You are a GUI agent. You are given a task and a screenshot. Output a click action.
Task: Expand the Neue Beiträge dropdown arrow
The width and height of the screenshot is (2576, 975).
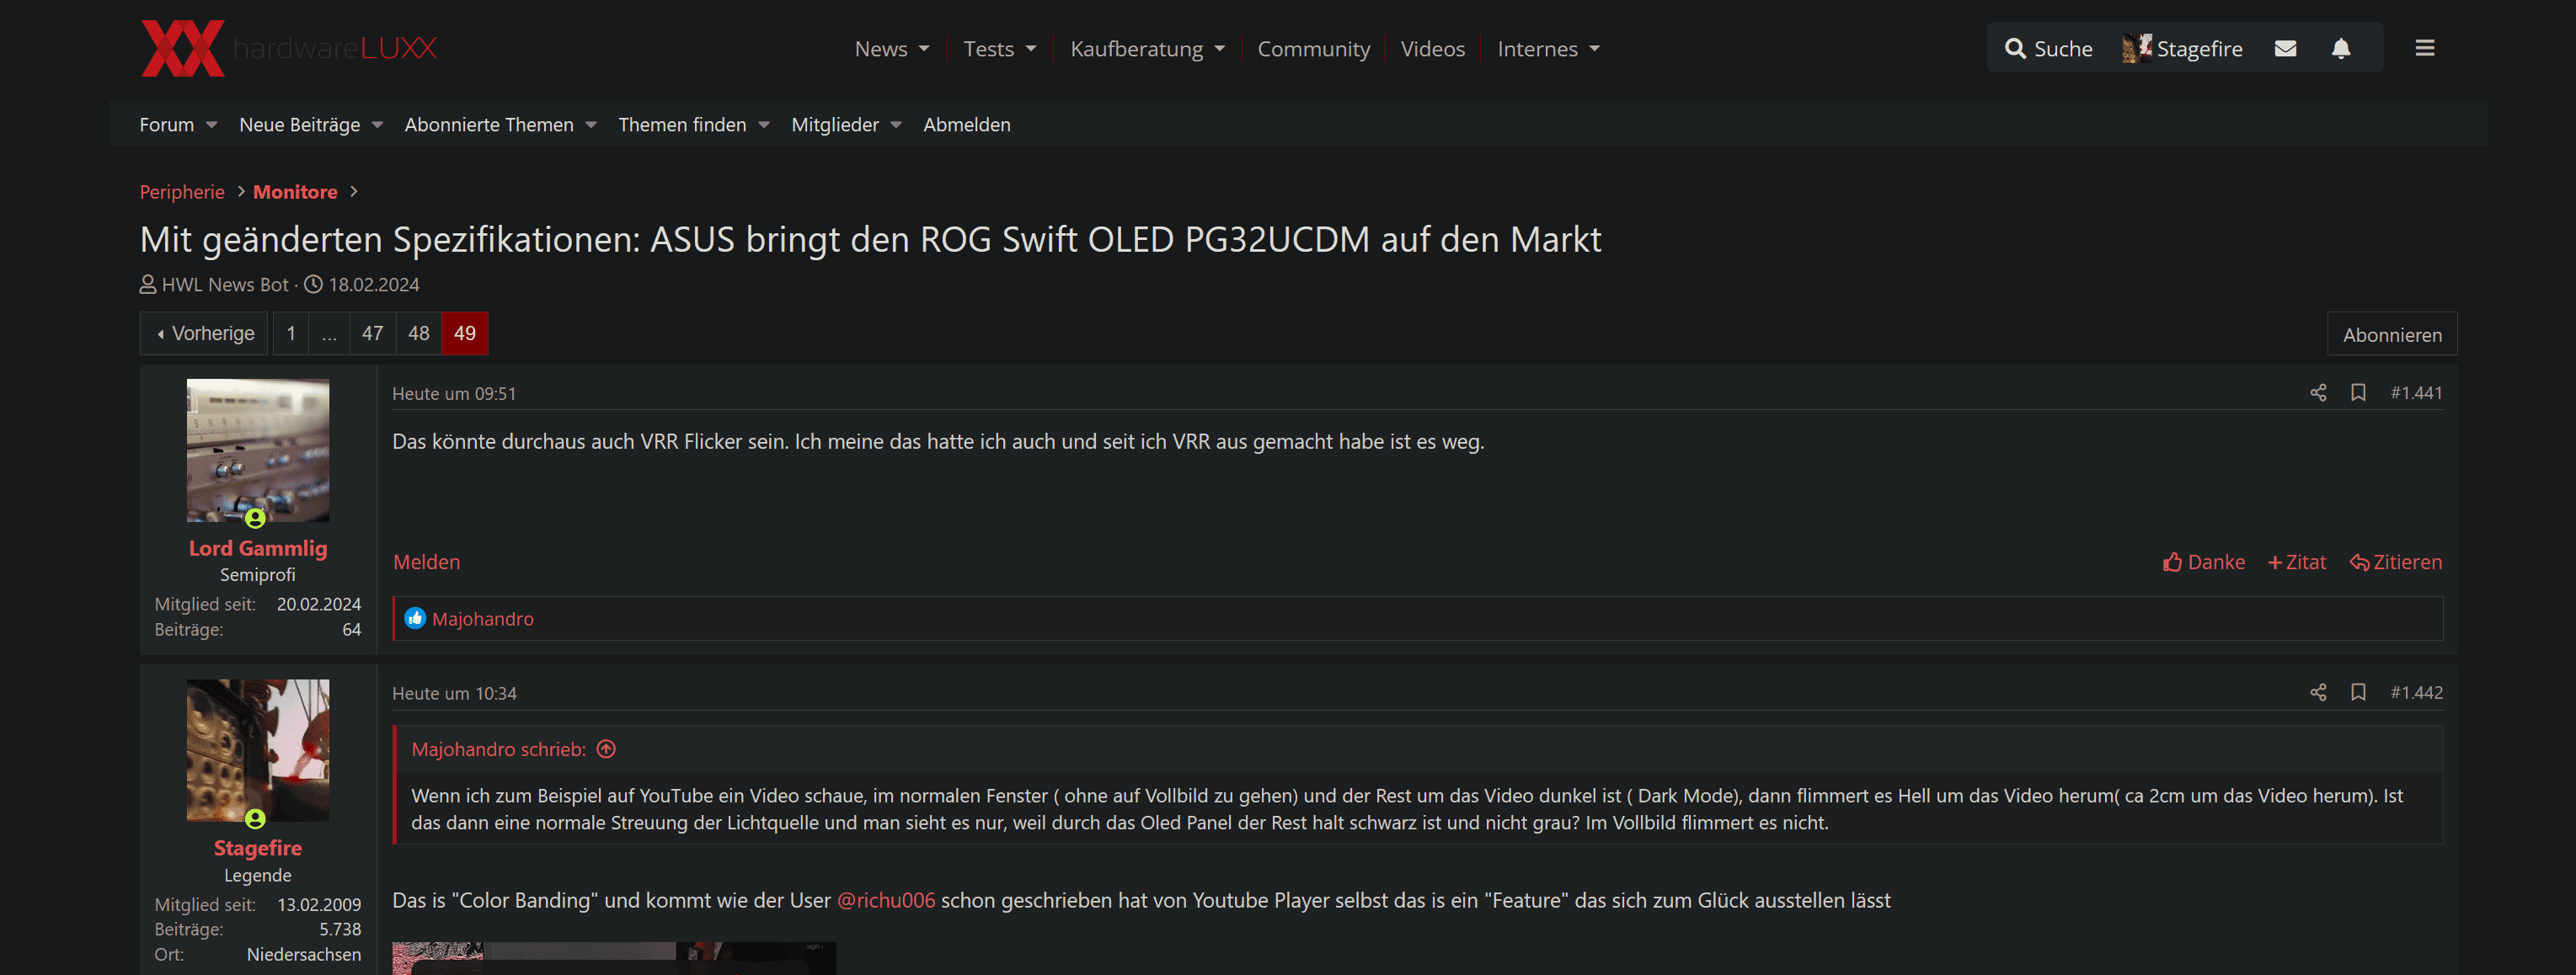pyautogui.click(x=377, y=125)
